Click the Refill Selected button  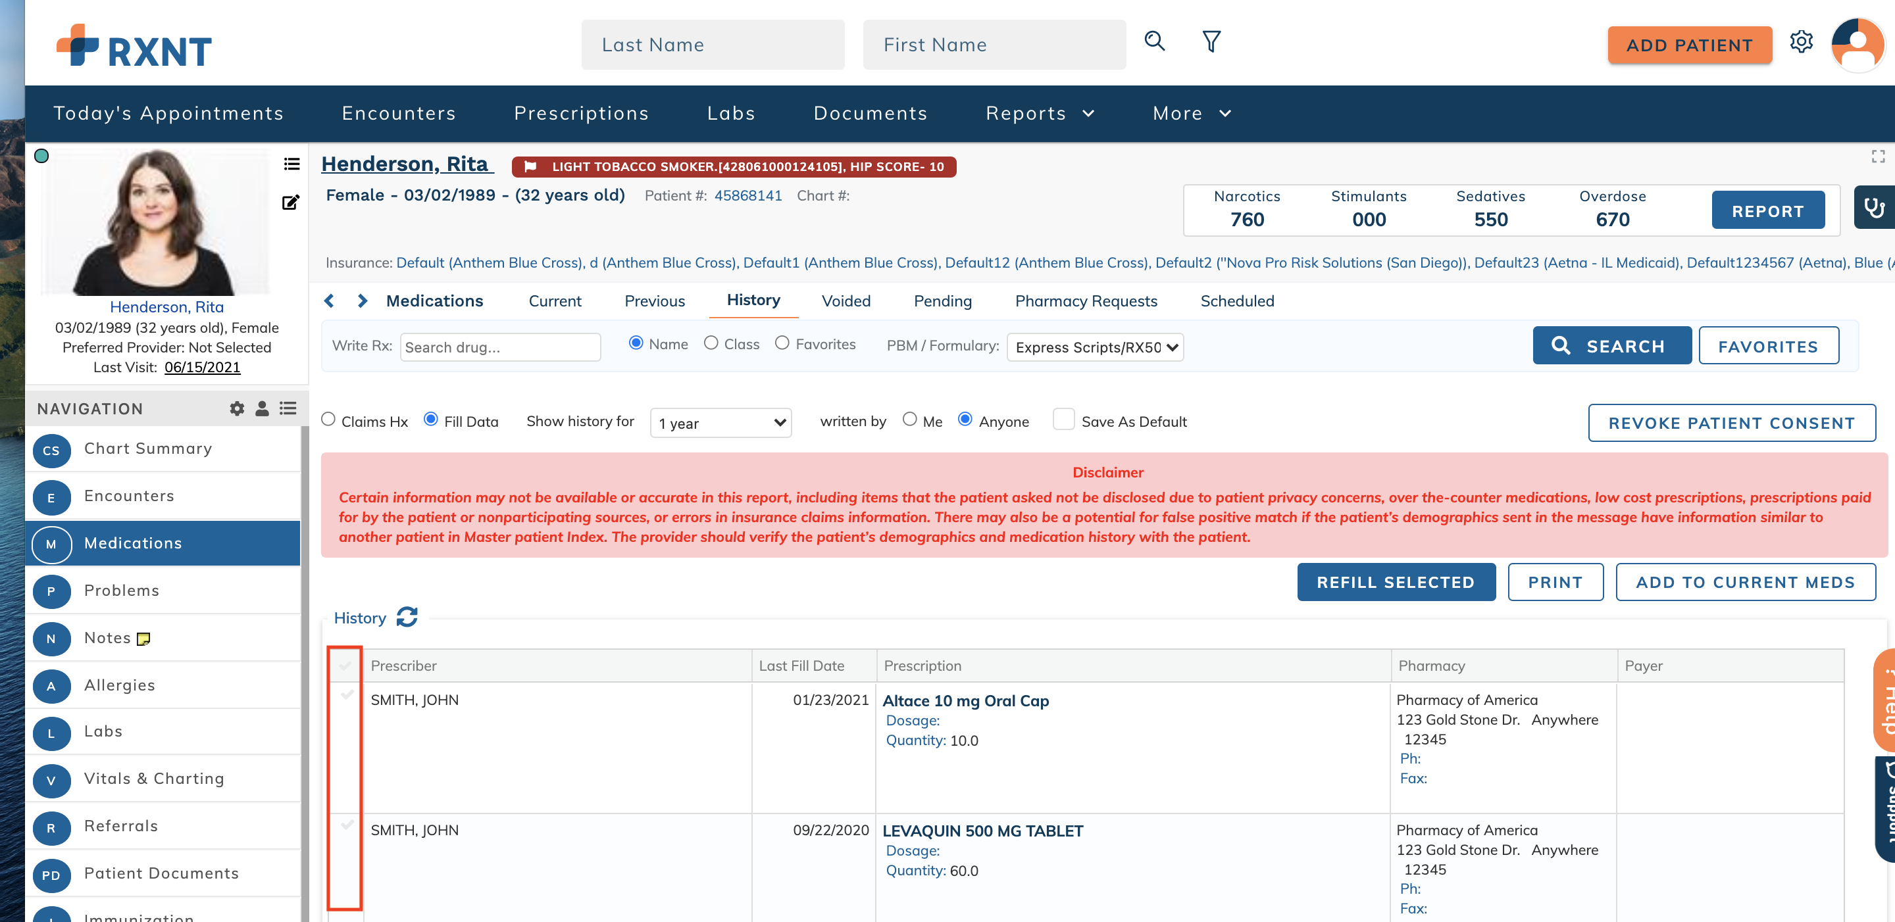(x=1395, y=581)
